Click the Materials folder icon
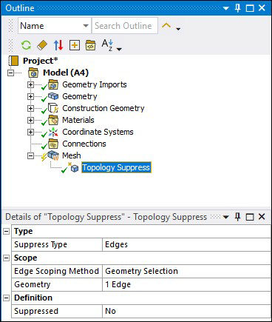The height and width of the screenshot is (322, 272). 53,120
